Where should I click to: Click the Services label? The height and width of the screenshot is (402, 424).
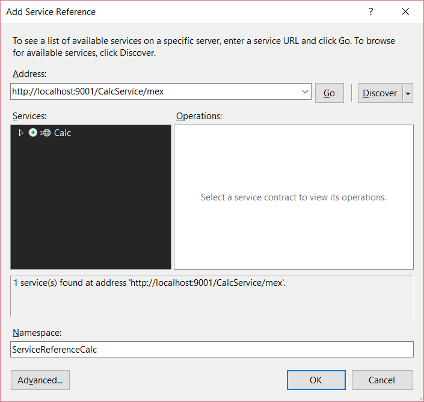click(29, 116)
